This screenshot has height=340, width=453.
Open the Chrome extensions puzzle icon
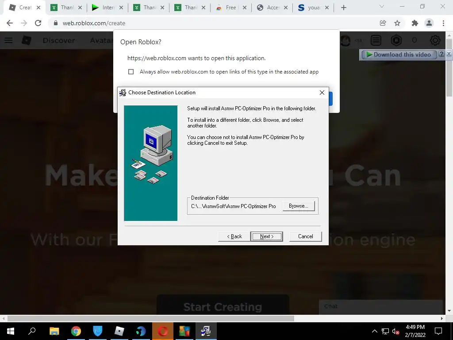415,23
